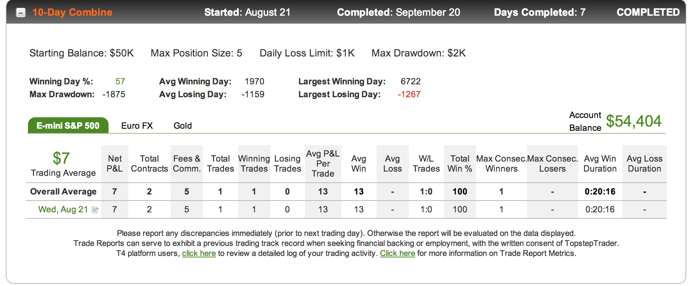Click the Total Contracts column header

point(150,164)
